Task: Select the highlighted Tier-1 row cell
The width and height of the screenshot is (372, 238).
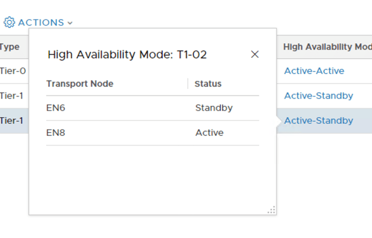Action: click(12, 120)
